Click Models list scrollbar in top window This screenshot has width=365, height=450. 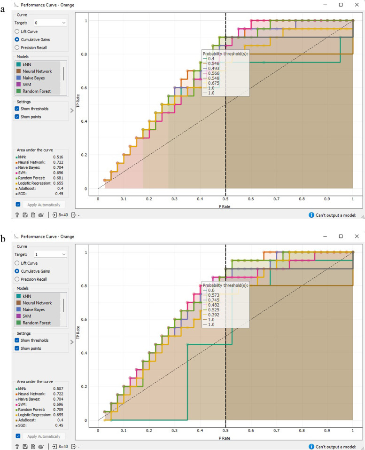pyautogui.click(x=63, y=74)
